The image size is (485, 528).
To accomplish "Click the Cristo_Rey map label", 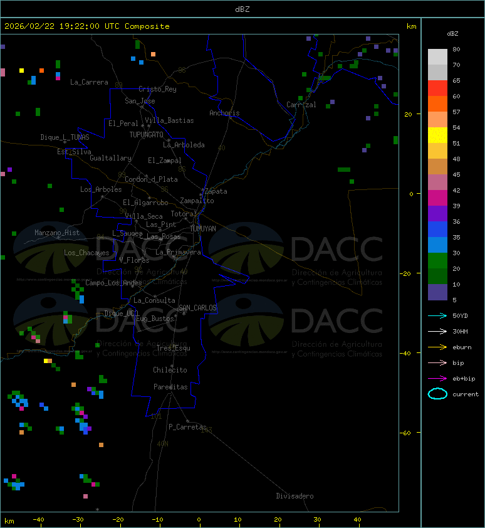I will (157, 89).
